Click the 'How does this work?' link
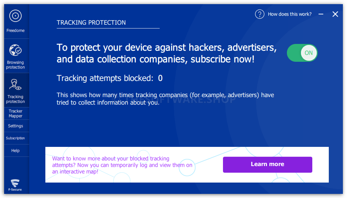347x198 pixels. 290,14
